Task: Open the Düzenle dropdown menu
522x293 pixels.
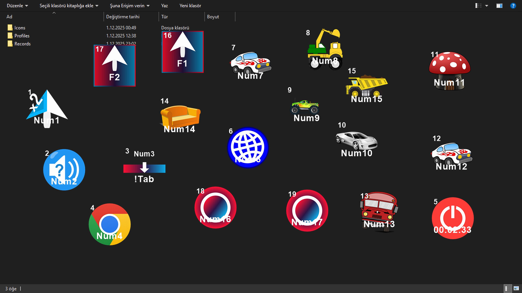Action: pos(17,5)
